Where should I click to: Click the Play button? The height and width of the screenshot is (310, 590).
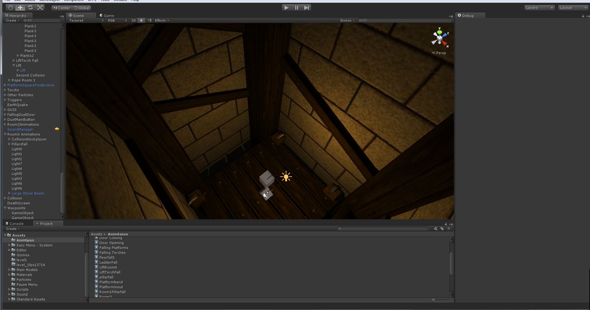[x=287, y=7]
